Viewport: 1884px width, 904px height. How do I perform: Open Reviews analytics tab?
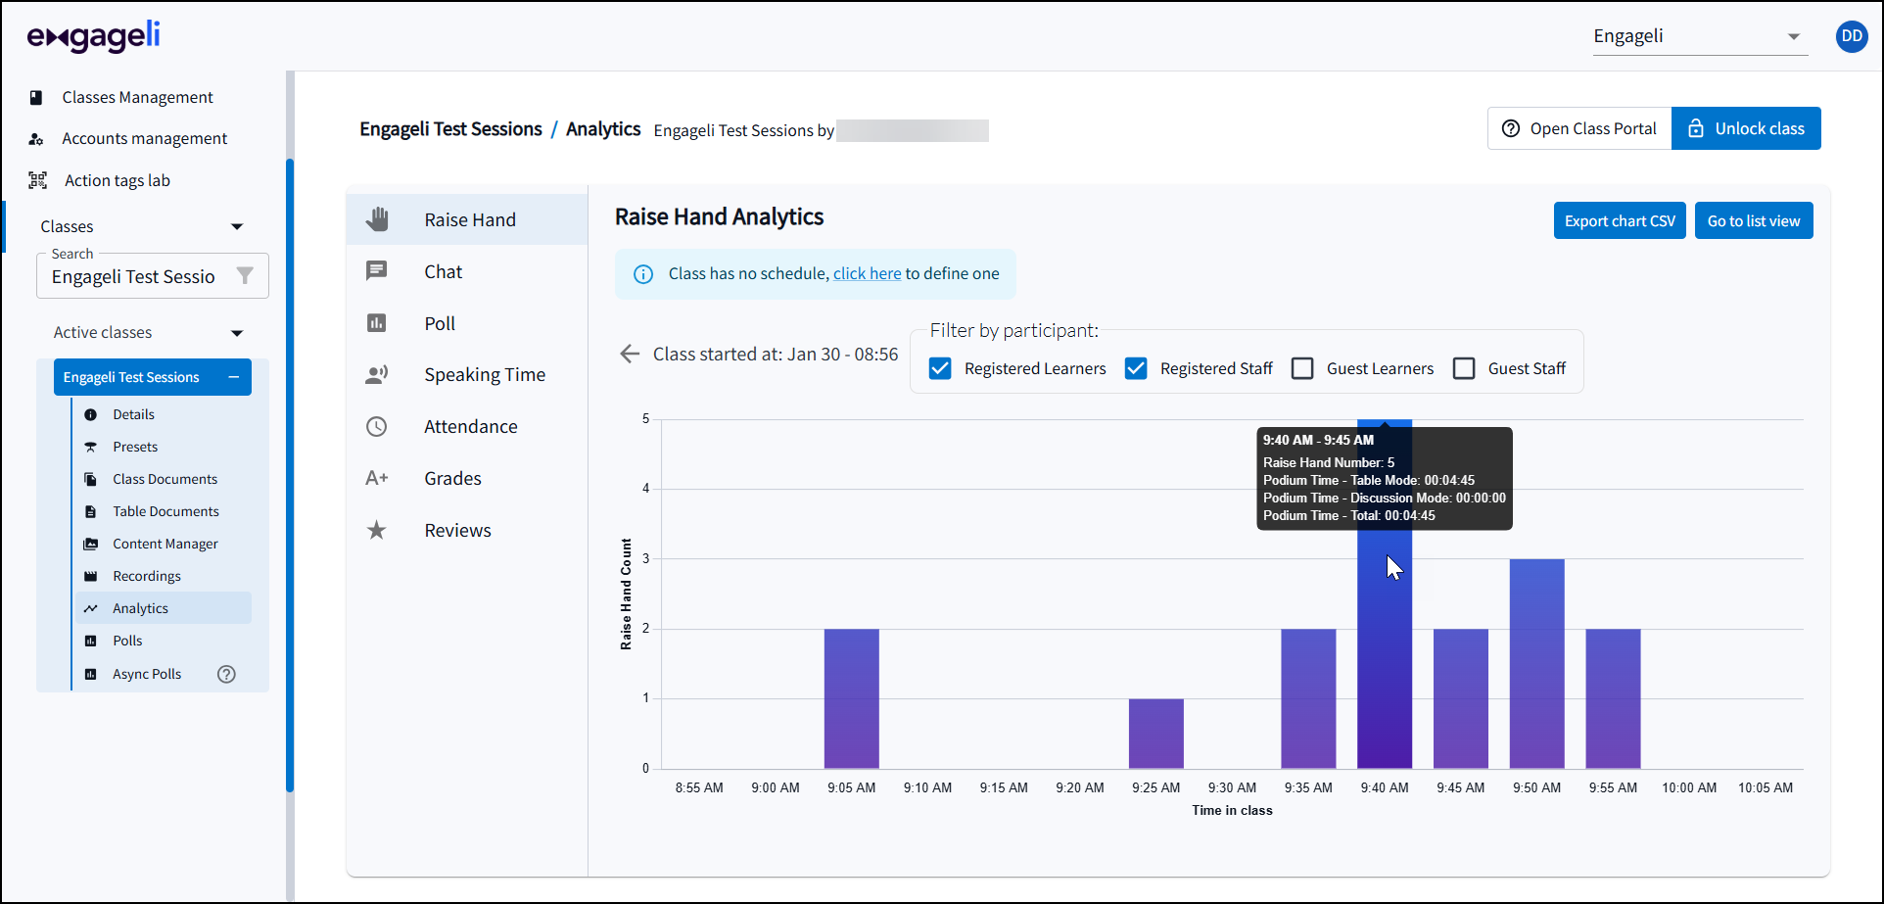coord(467,530)
